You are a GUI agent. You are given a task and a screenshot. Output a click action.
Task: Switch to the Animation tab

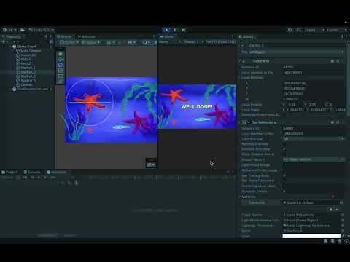[57, 172]
